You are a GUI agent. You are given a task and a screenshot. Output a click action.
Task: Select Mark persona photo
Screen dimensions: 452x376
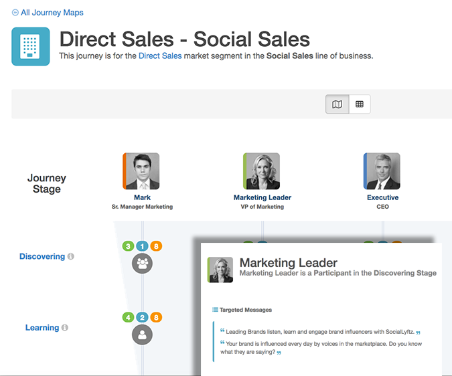coord(142,171)
